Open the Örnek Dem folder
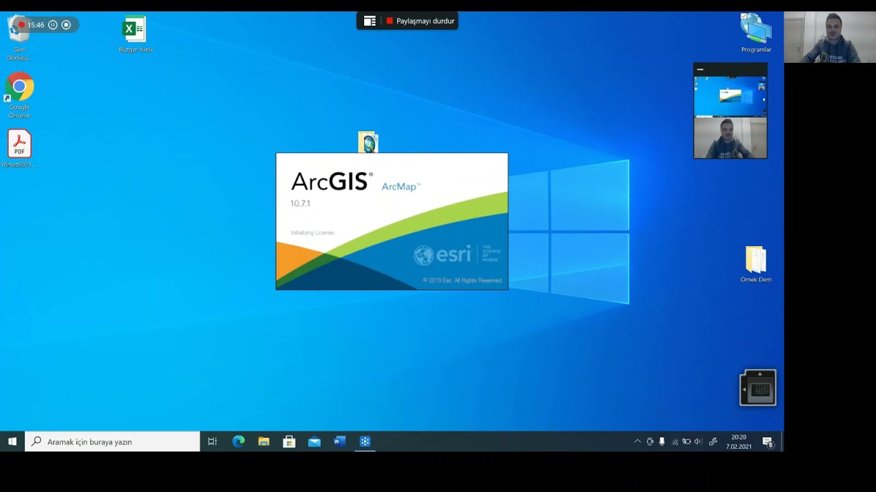Screen dimensions: 876x492 pos(756,264)
